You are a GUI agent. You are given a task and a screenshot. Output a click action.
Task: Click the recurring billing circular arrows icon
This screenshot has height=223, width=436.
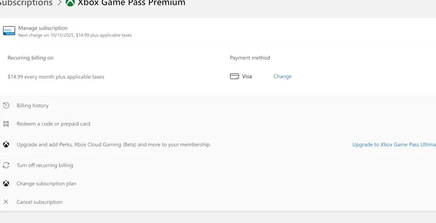tap(6, 165)
